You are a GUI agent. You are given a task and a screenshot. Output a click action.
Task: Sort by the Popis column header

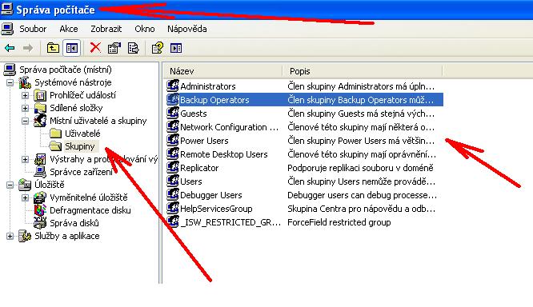(363, 71)
